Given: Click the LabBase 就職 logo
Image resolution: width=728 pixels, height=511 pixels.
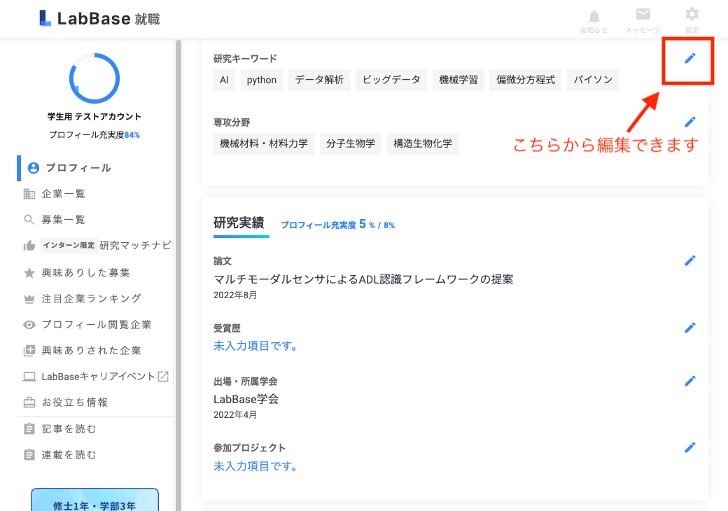Looking at the screenshot, I should click(100, 19).
